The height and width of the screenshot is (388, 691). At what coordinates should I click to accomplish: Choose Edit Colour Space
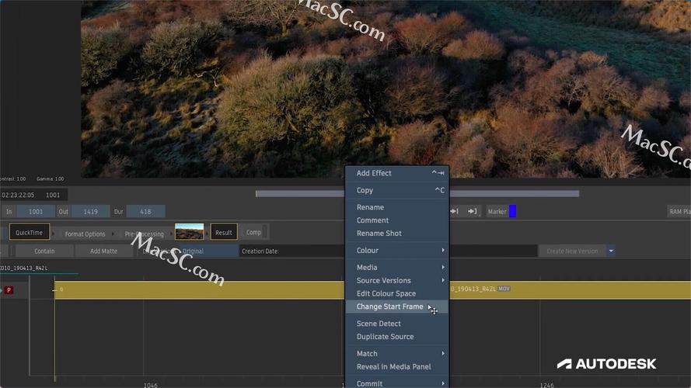396,293
